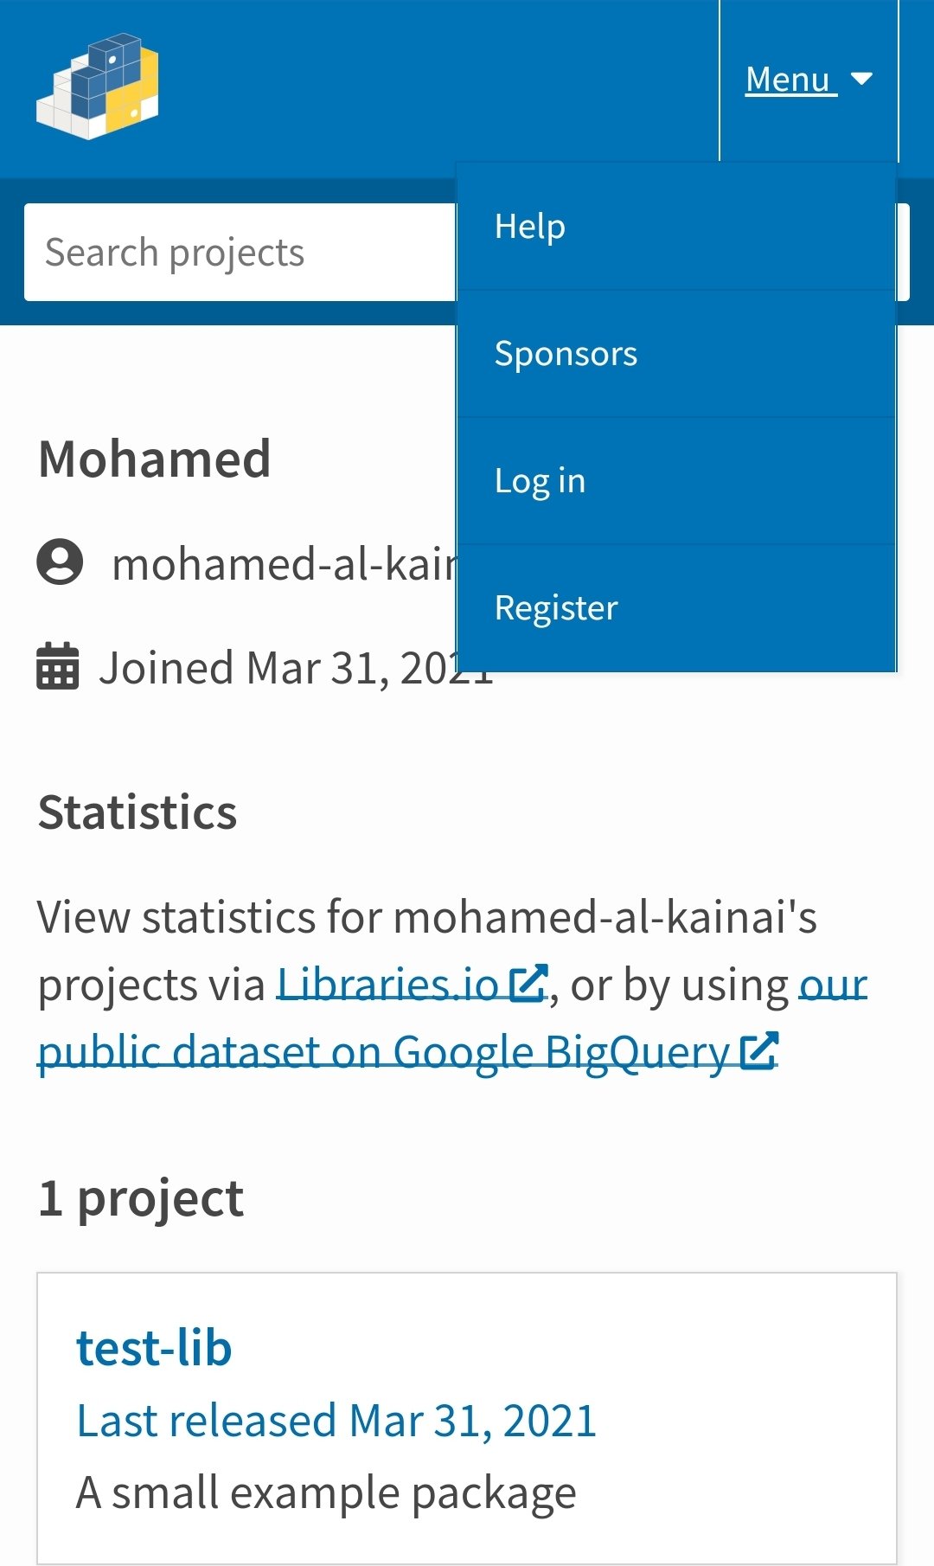Click the Last released Mar 31, 2021 text
The image size is (934, 1566).
click(x=336, y=1421)
